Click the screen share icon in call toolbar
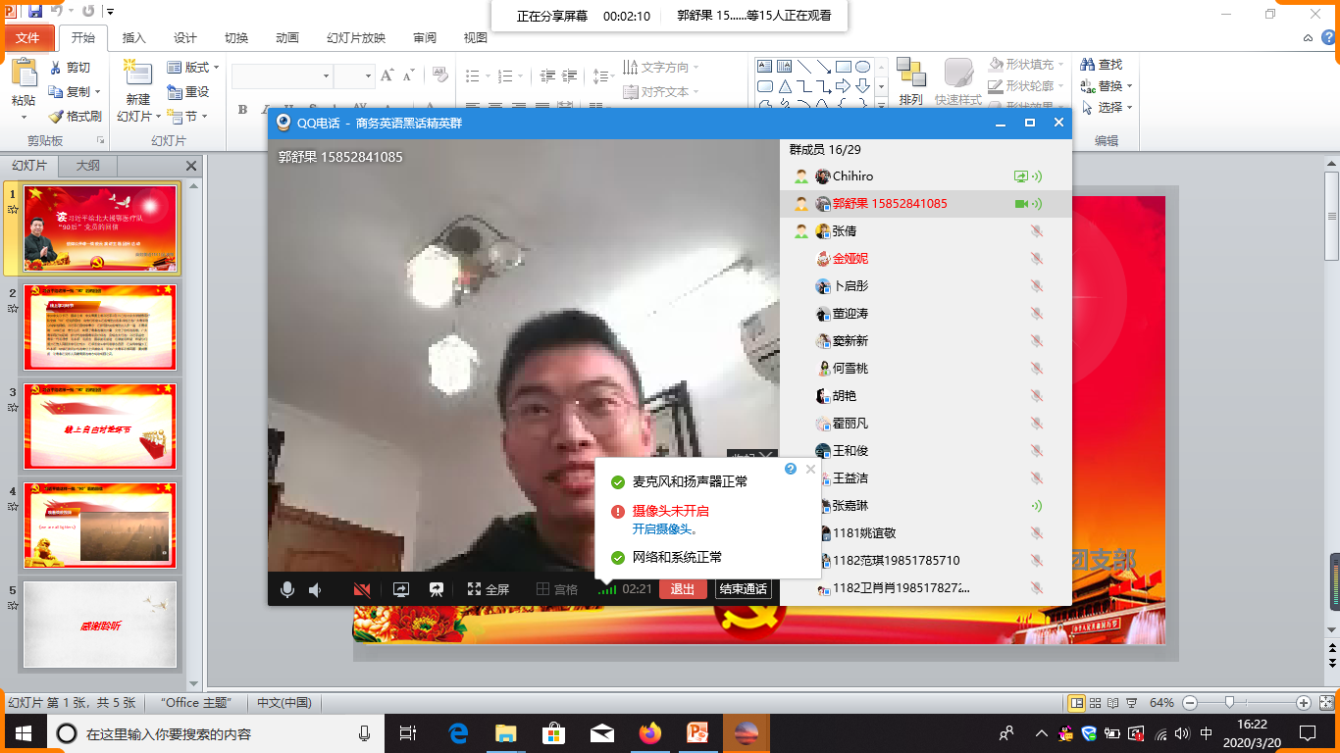Viewport: 1340px width, 753px height. (401, 589)
